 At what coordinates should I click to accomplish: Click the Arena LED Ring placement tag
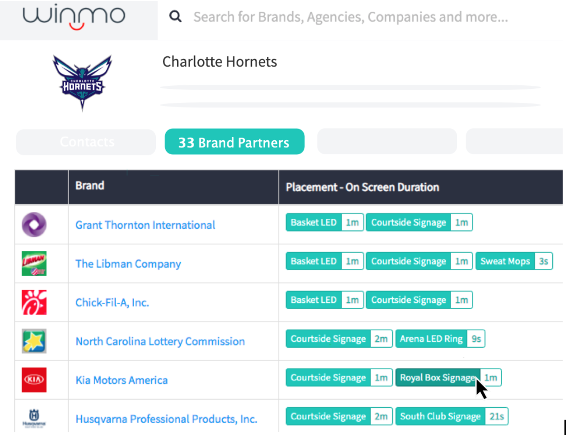[x=431, y=339]
